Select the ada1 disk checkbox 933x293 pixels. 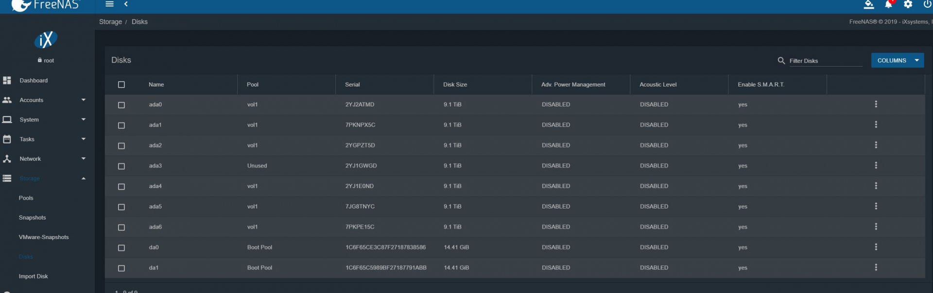coord(121,125)
